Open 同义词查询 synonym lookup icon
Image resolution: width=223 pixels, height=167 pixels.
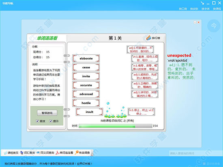click(x=38, y=153)
